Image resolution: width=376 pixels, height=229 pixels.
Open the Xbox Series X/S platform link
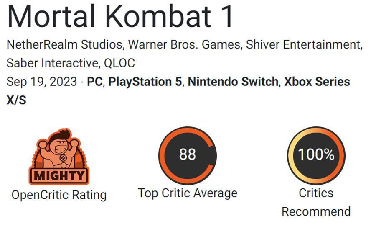tap(317, 82)
